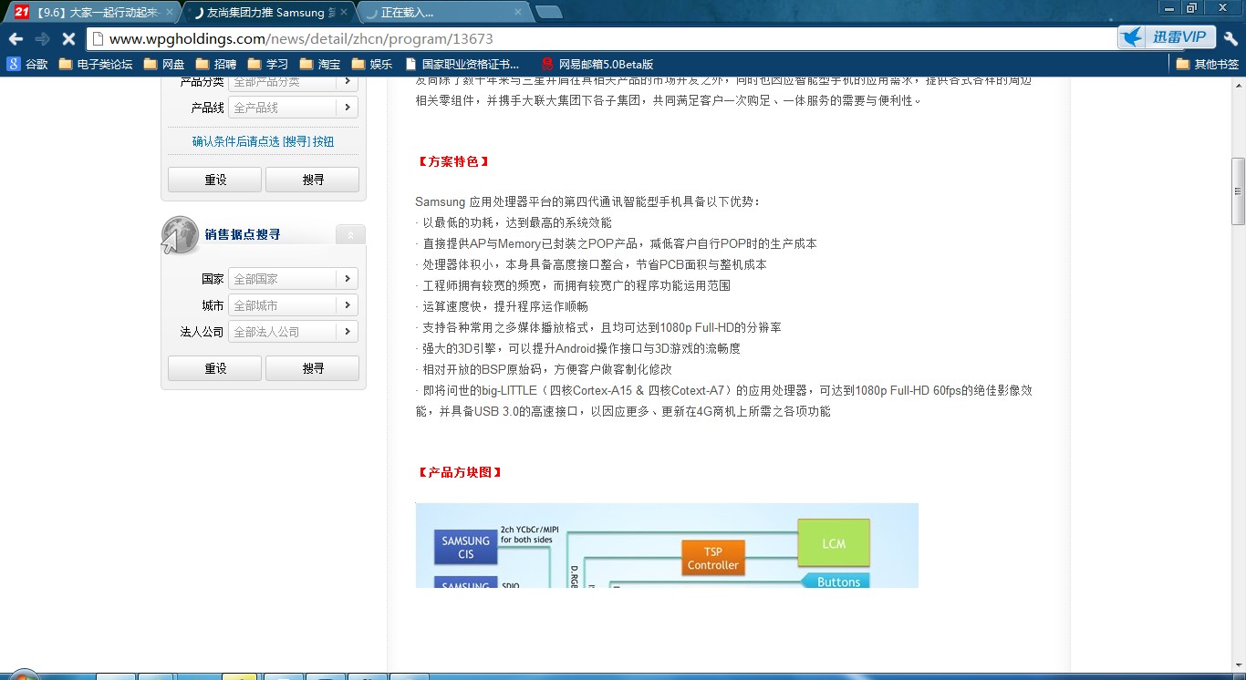The width and height of the screenshot is (1246, 680).
Task: Expand the 产品线 dropdown
Action: (x=348, y=108)
